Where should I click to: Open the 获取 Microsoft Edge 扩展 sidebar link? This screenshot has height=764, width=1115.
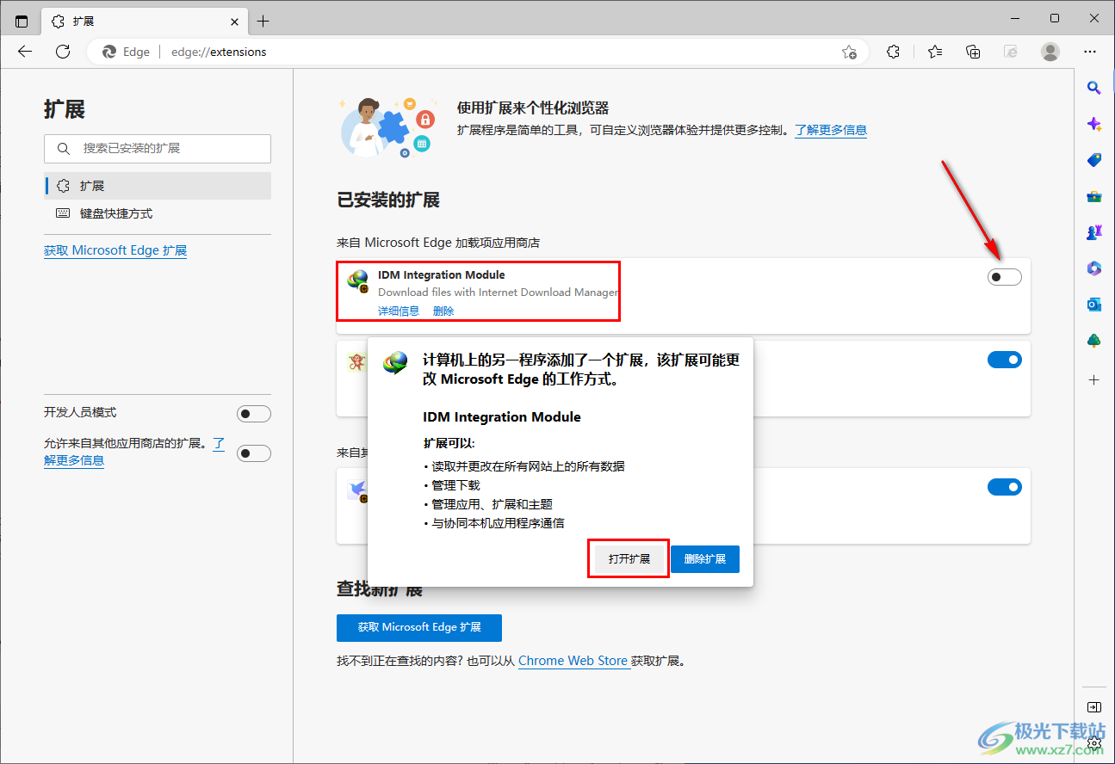point(115,250)
